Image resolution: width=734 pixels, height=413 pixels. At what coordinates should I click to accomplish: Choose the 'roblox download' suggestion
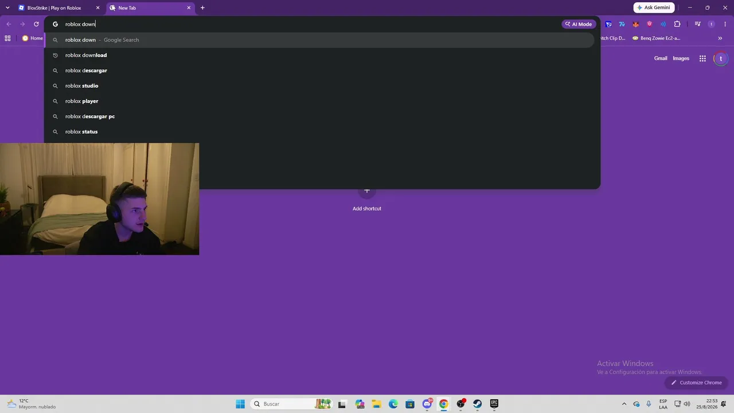[319, 55]
